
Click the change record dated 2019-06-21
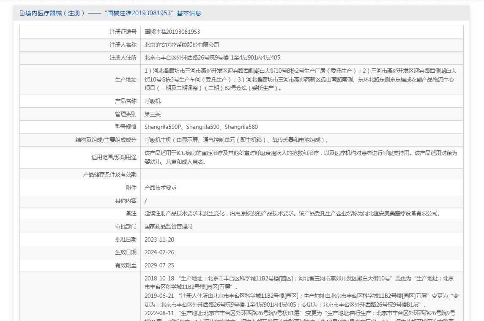tap(301, 300)
